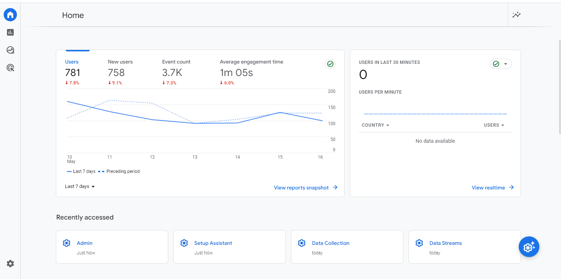Switch to the Event count metric tab
This screenshot has height=279, width=561.
click(x=176, y=62)
